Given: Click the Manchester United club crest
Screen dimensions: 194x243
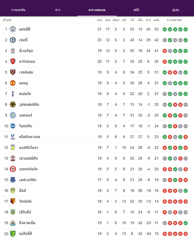Looking at the screenshot, I should (x=13, y=83).
